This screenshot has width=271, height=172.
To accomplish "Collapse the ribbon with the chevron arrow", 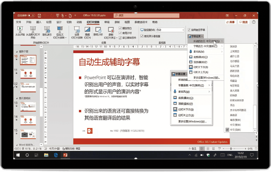I will click(x=256, y=43).
